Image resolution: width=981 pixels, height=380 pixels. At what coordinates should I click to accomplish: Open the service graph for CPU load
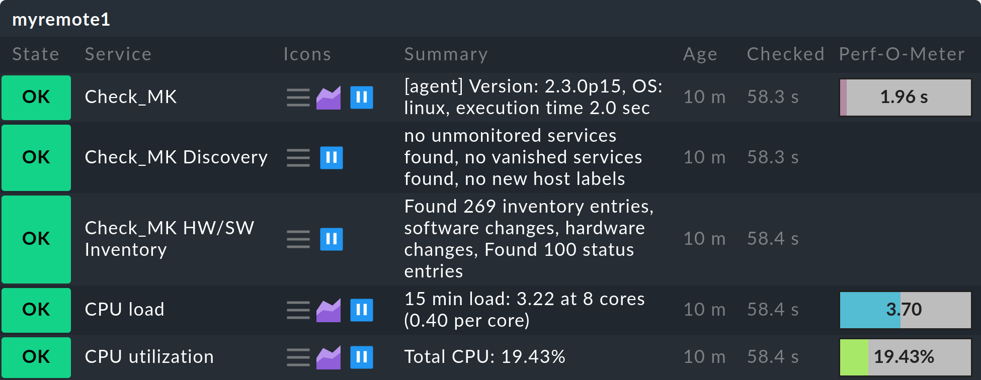(x=328, y=311)
